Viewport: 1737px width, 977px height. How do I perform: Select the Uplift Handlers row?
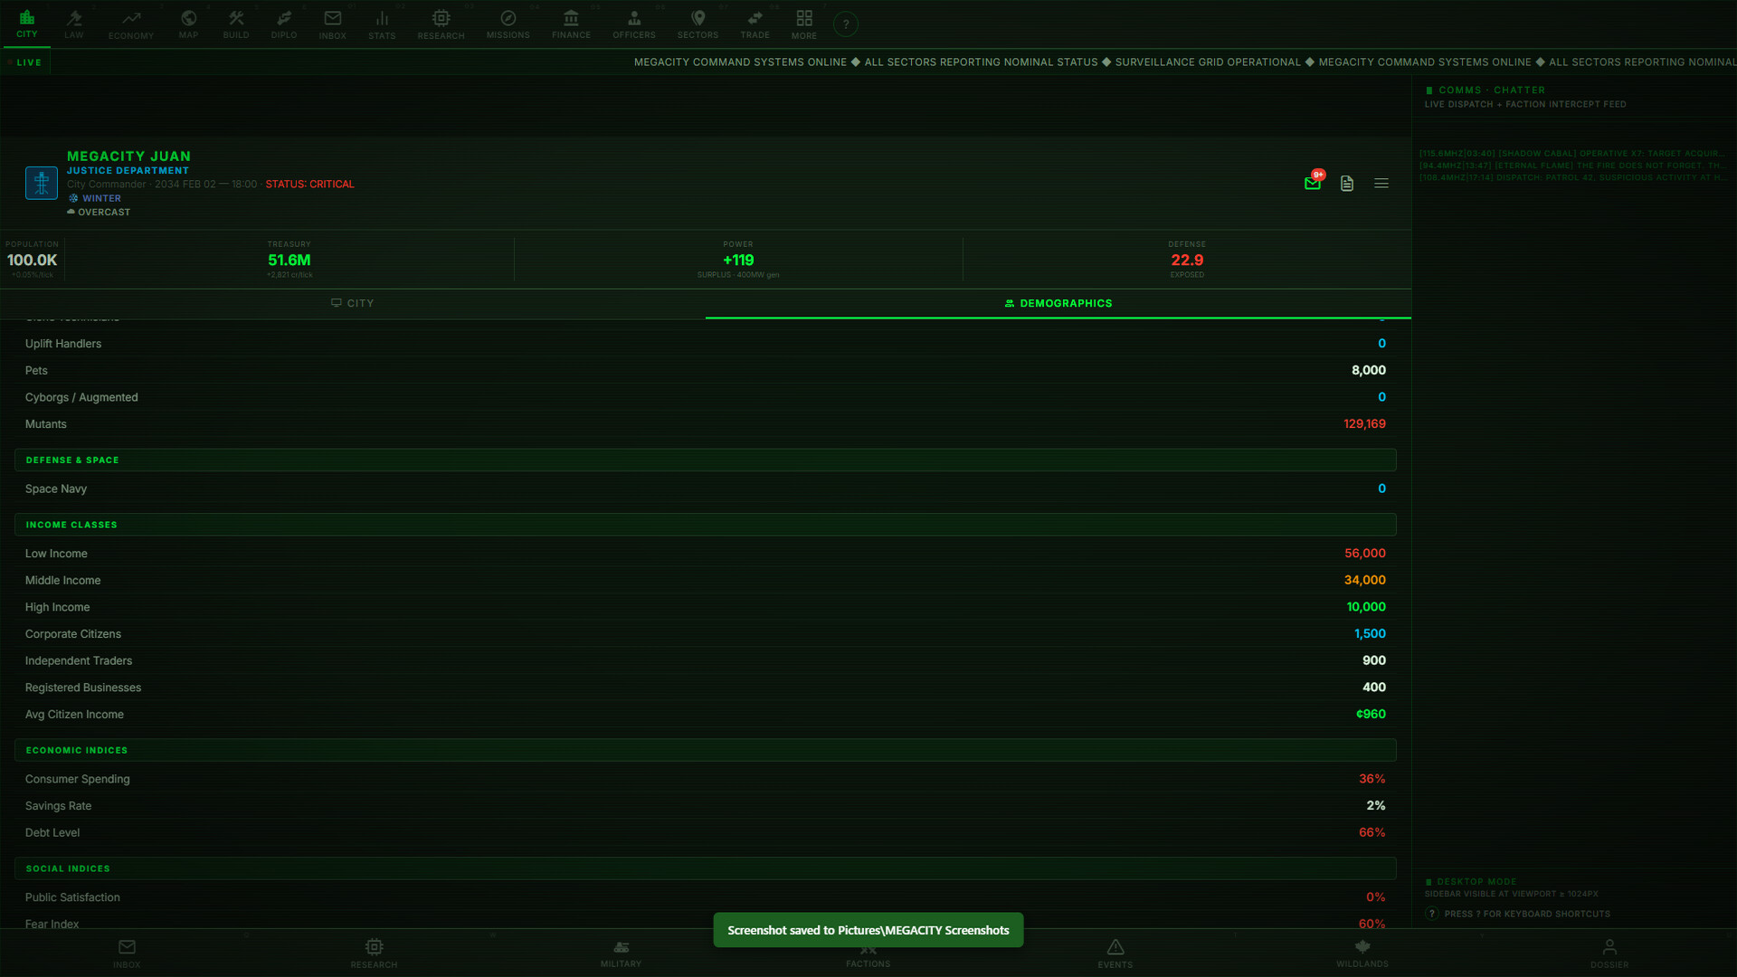pos(706,344)
